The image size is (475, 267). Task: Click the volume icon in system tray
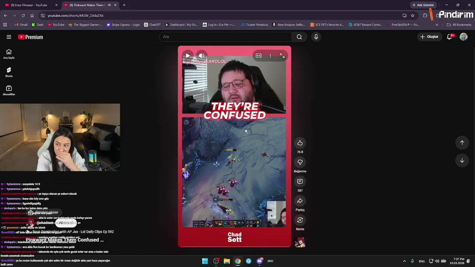[437, 261]
